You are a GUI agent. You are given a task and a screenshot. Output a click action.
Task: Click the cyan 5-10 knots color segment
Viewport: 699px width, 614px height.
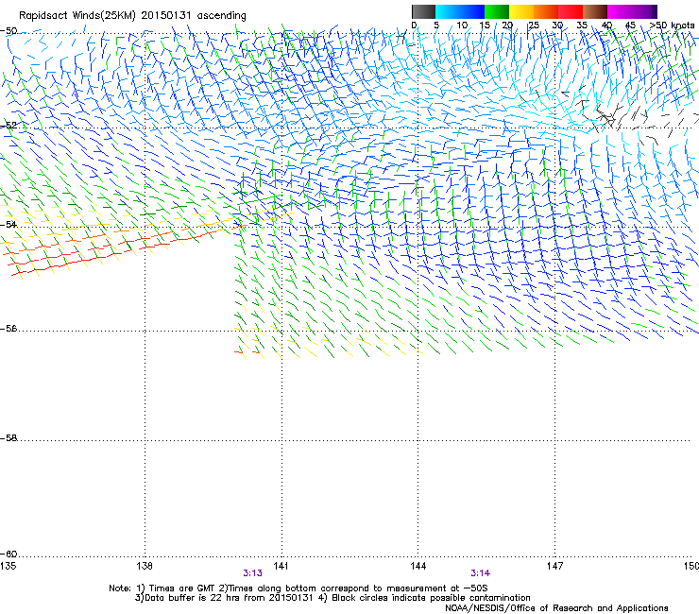tap(448, 11)
